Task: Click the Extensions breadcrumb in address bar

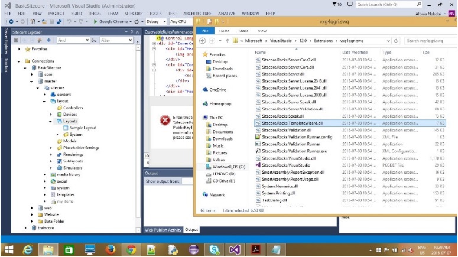Action: point(323,41)
